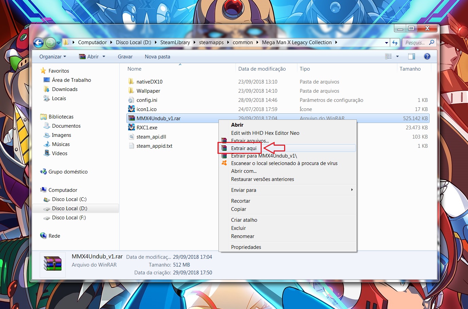The height and width of the screenshot is (309, 468).
Task: Click the search magnifier icon
Action: pyautogui.click(x=432, y=42)
